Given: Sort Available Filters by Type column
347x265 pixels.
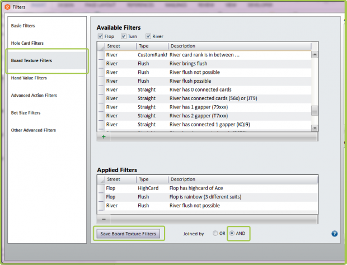Looking at the screenshot, I should pos(152,46).
